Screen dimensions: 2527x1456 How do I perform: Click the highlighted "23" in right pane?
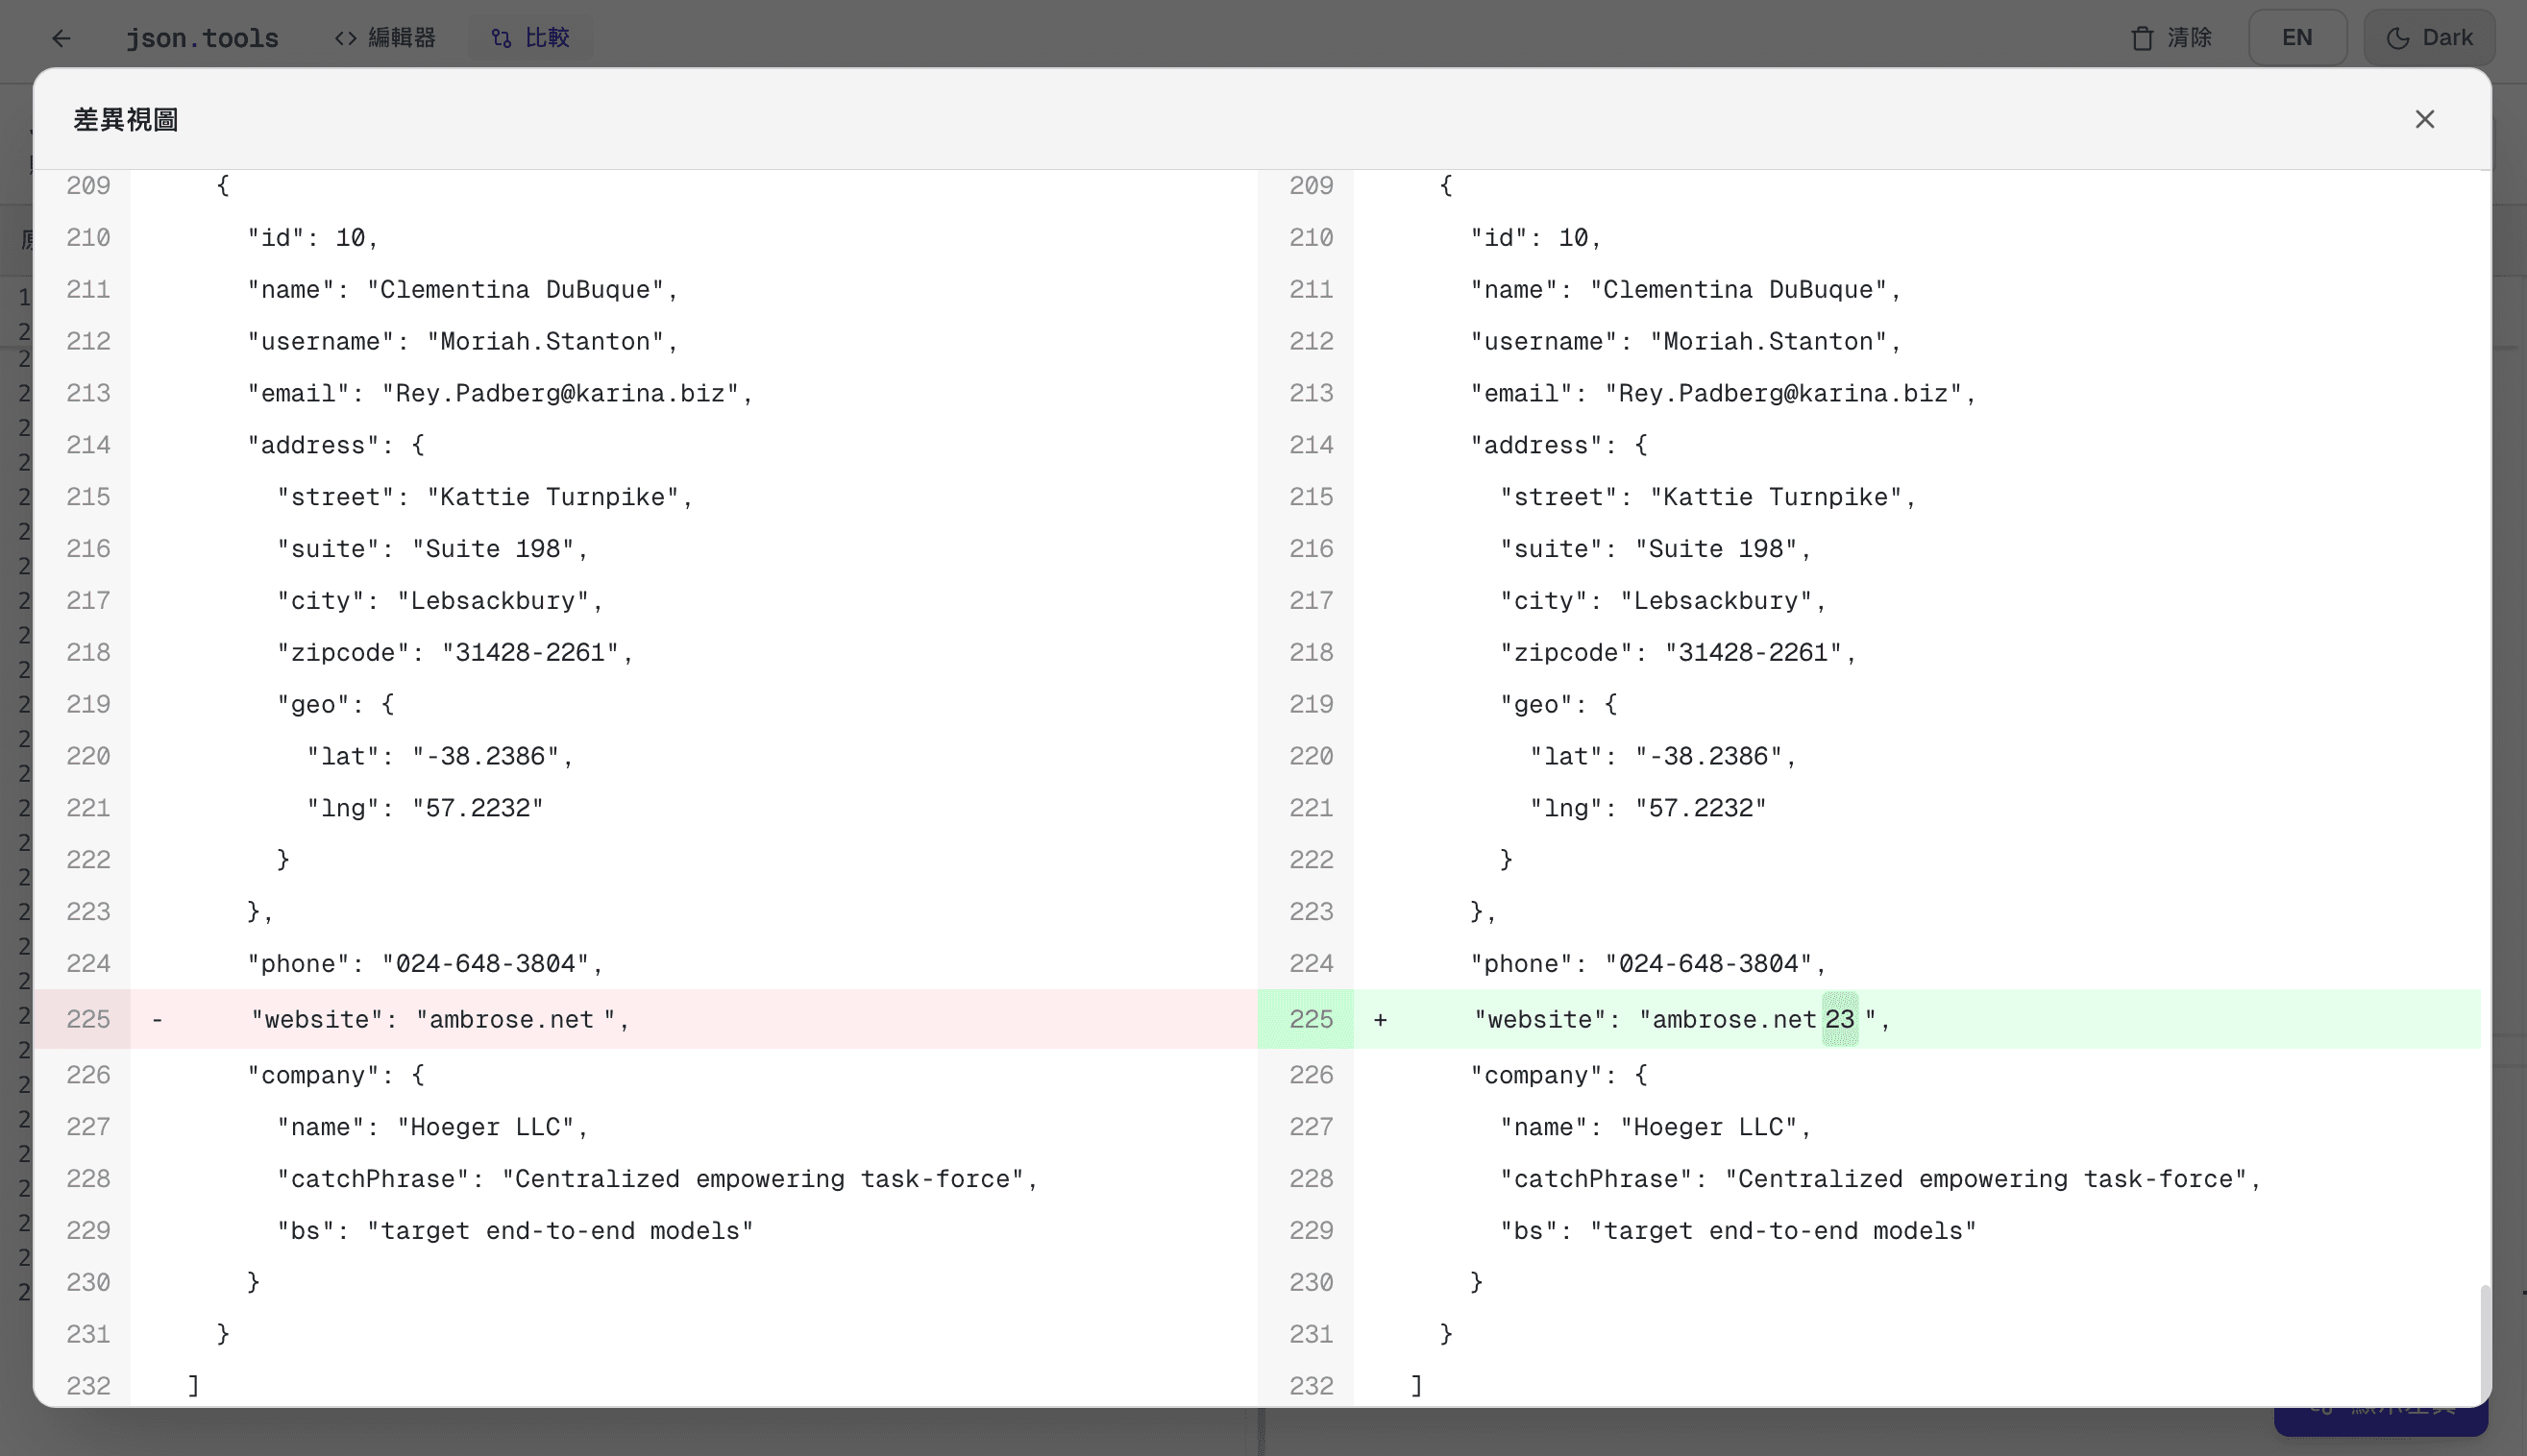tap(1839, 1019)
